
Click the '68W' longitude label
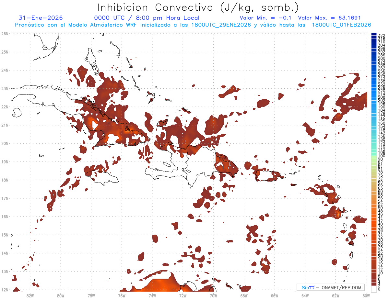click(244, 295)
